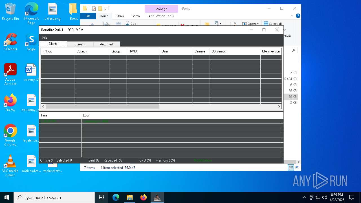This screenshot has height=203, width=361.
Task: Sort by IP Port column header
Action: 58,51
